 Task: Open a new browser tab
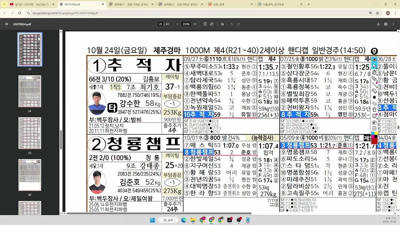point(309,4)
